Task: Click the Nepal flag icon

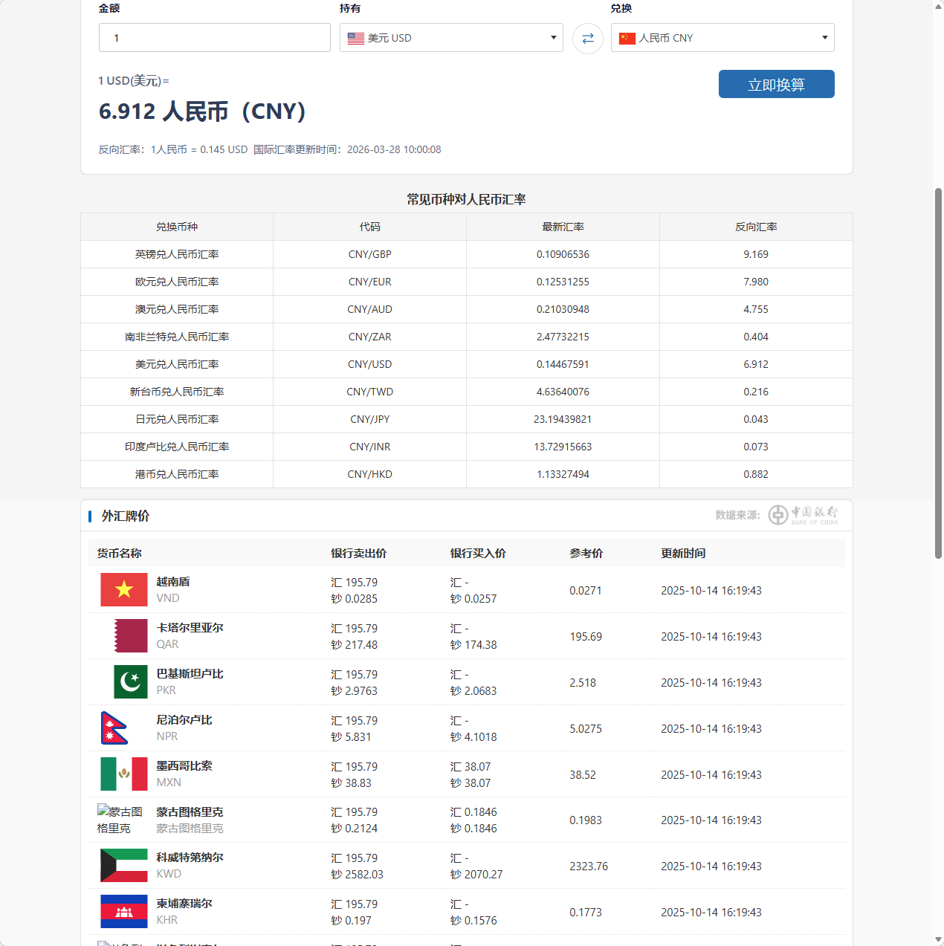Action: (114, 728)
